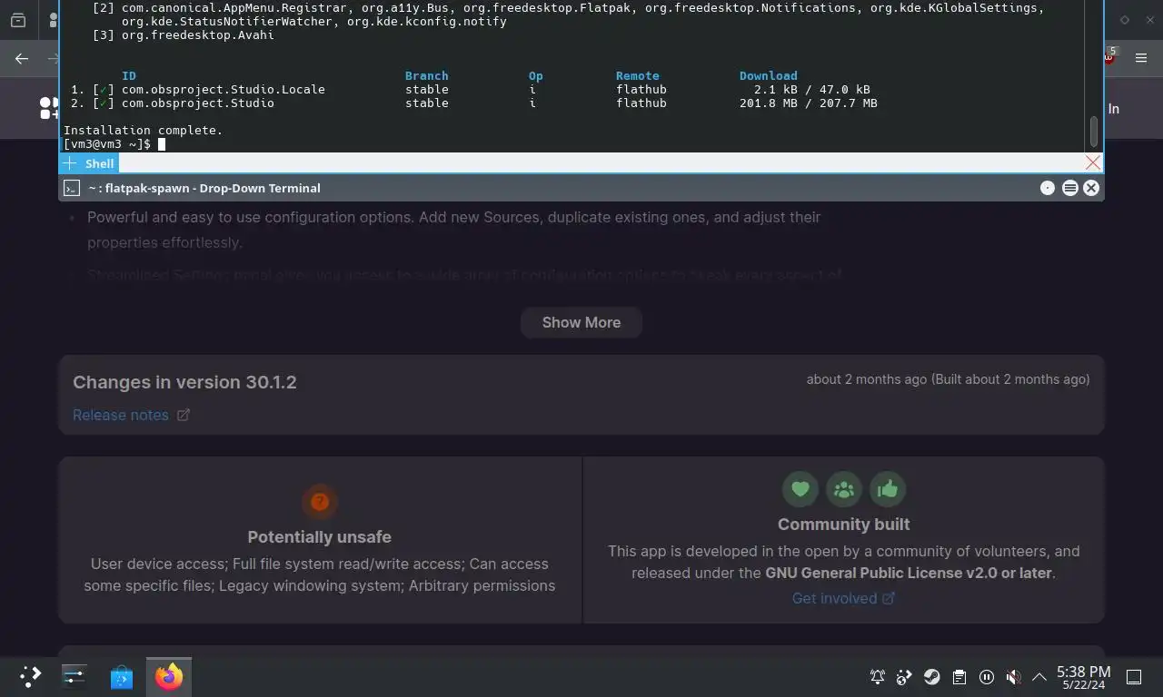Click 'GNU General Public License v2.0 or later' text
1163x697 pixels.
click(x=909, y=573)
